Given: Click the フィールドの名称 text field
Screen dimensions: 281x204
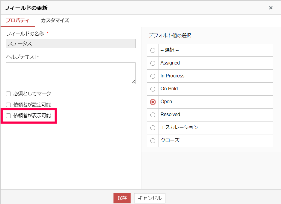Looking at the screenshot, I should coord(71,44).
